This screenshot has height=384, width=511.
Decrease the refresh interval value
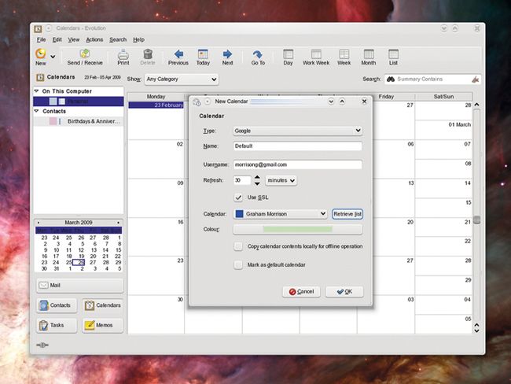[x=257, y=183]
